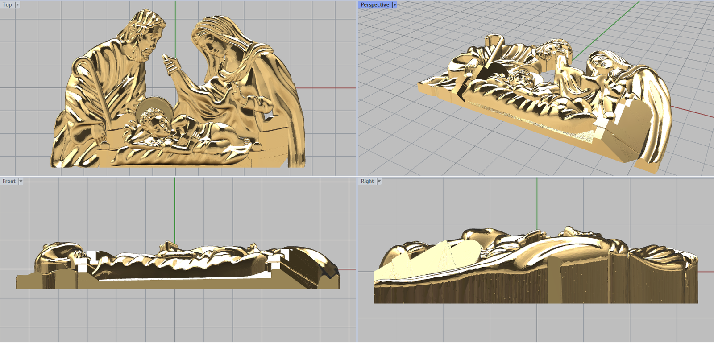Select the Front viewport title label

coord(8,181)
